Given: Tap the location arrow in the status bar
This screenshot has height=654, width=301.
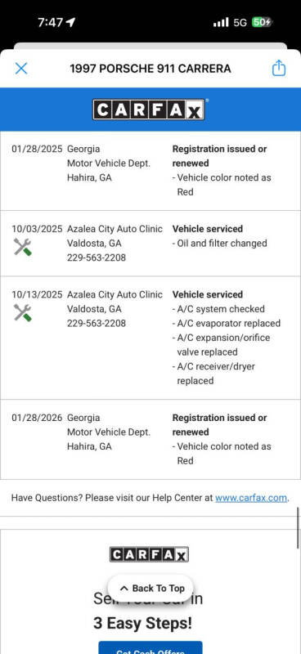Looking at the screenshot, I should coord(70,22).
